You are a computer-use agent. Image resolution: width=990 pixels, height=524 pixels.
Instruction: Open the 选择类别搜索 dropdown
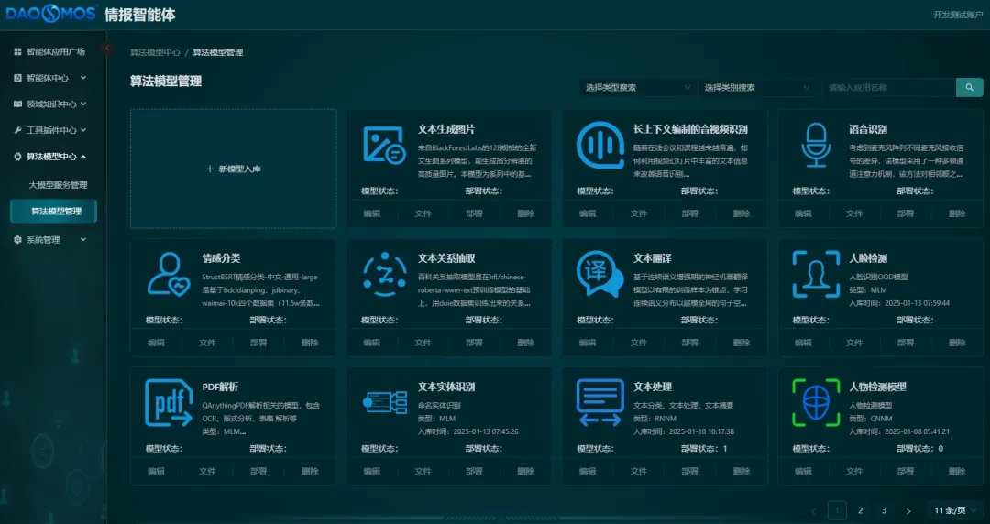click(x=756, y=88)
